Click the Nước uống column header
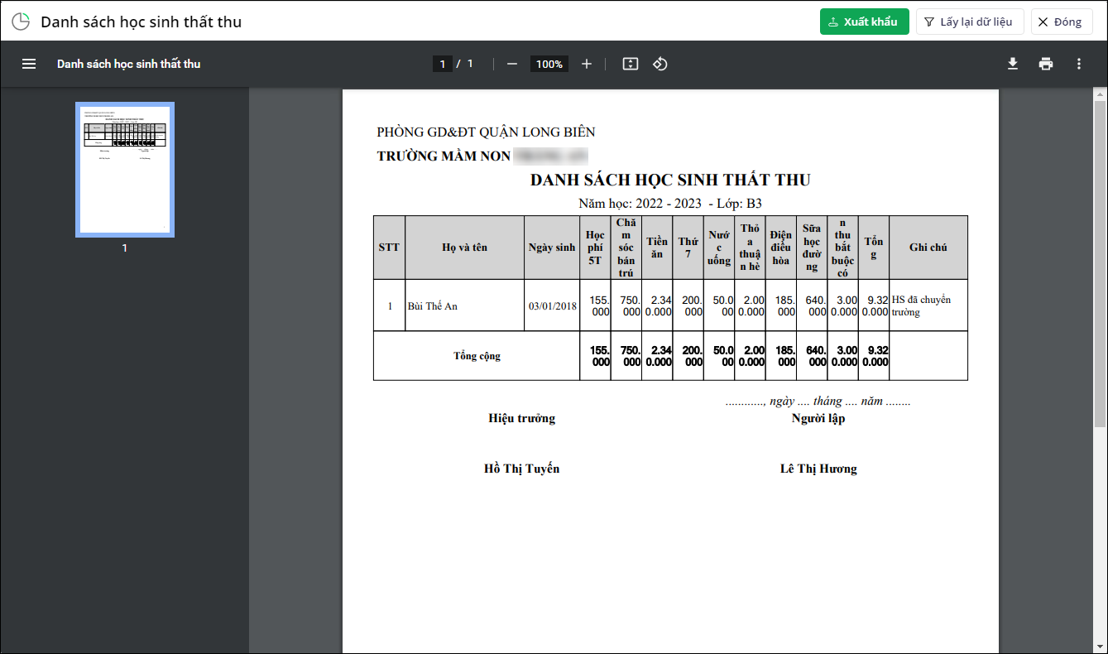This screenshot has height=654, width=1108. [x=719, y=248]
